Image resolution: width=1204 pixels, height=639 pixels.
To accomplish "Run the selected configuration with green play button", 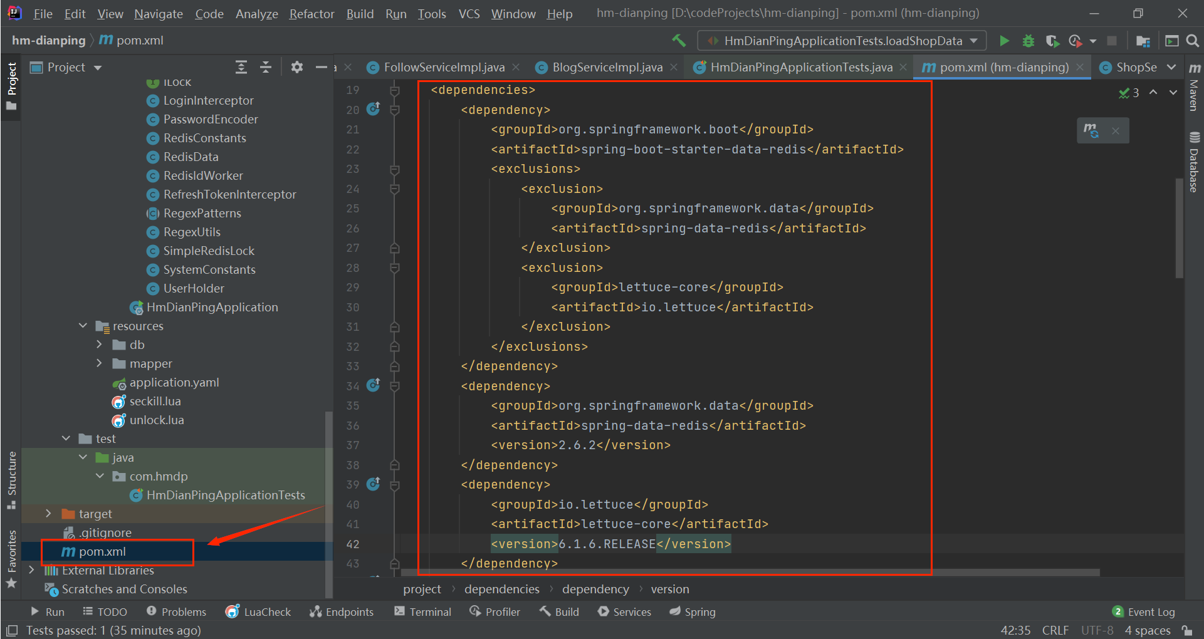I will click(1004, 41).
